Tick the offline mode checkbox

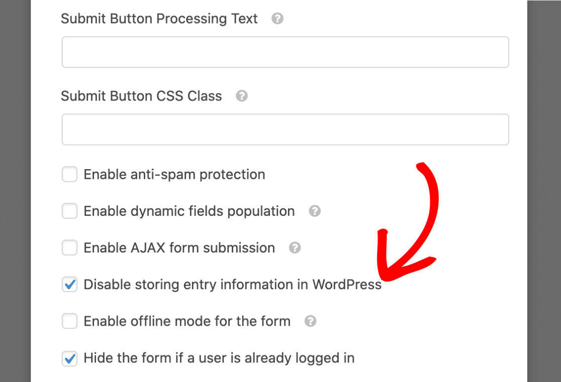[x=69, y=321]
